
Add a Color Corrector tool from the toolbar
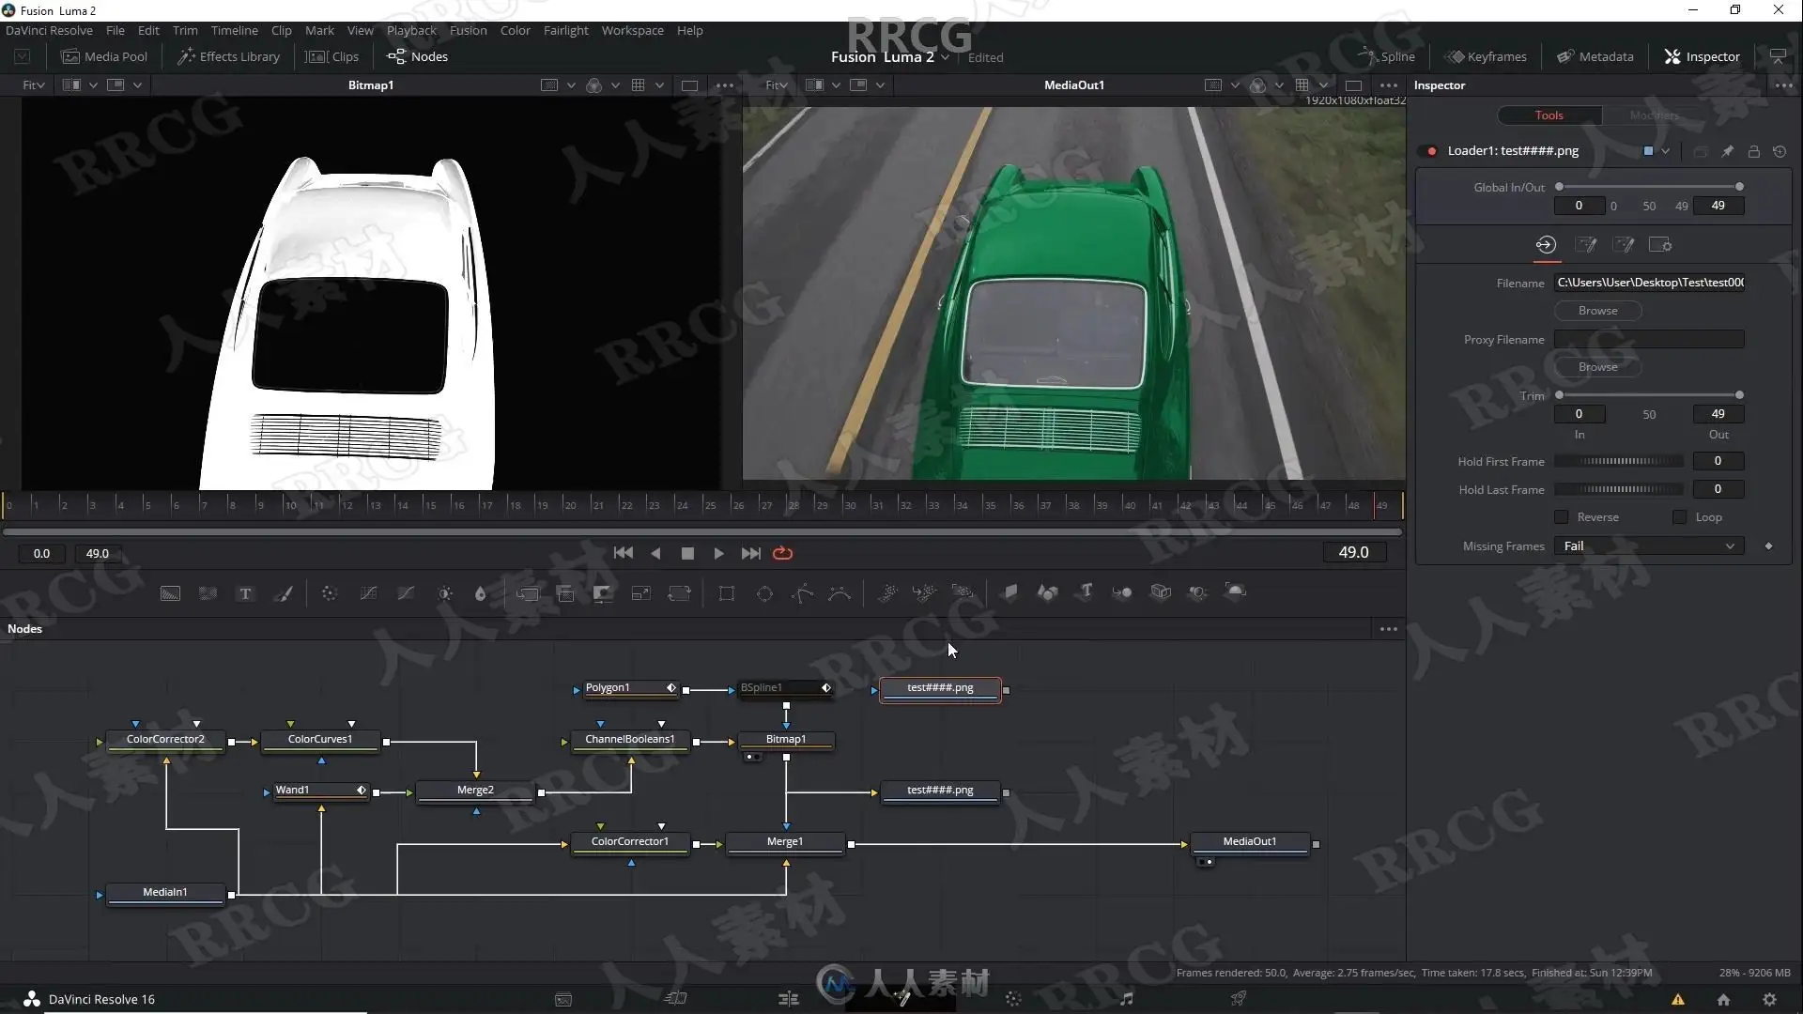(x=329, y=593)
